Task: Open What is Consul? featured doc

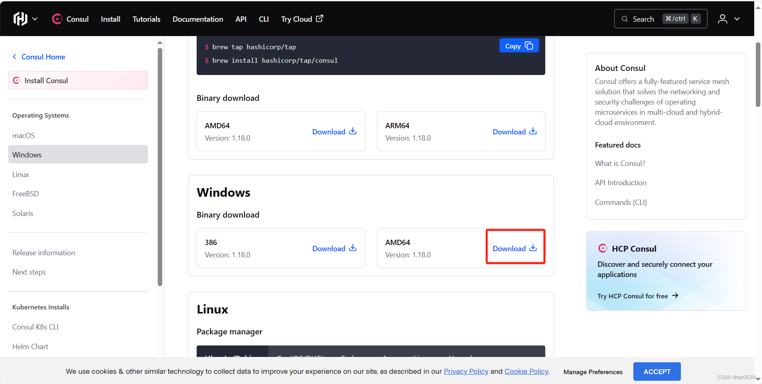Action: pyautogui.click(x=620, y=163)
